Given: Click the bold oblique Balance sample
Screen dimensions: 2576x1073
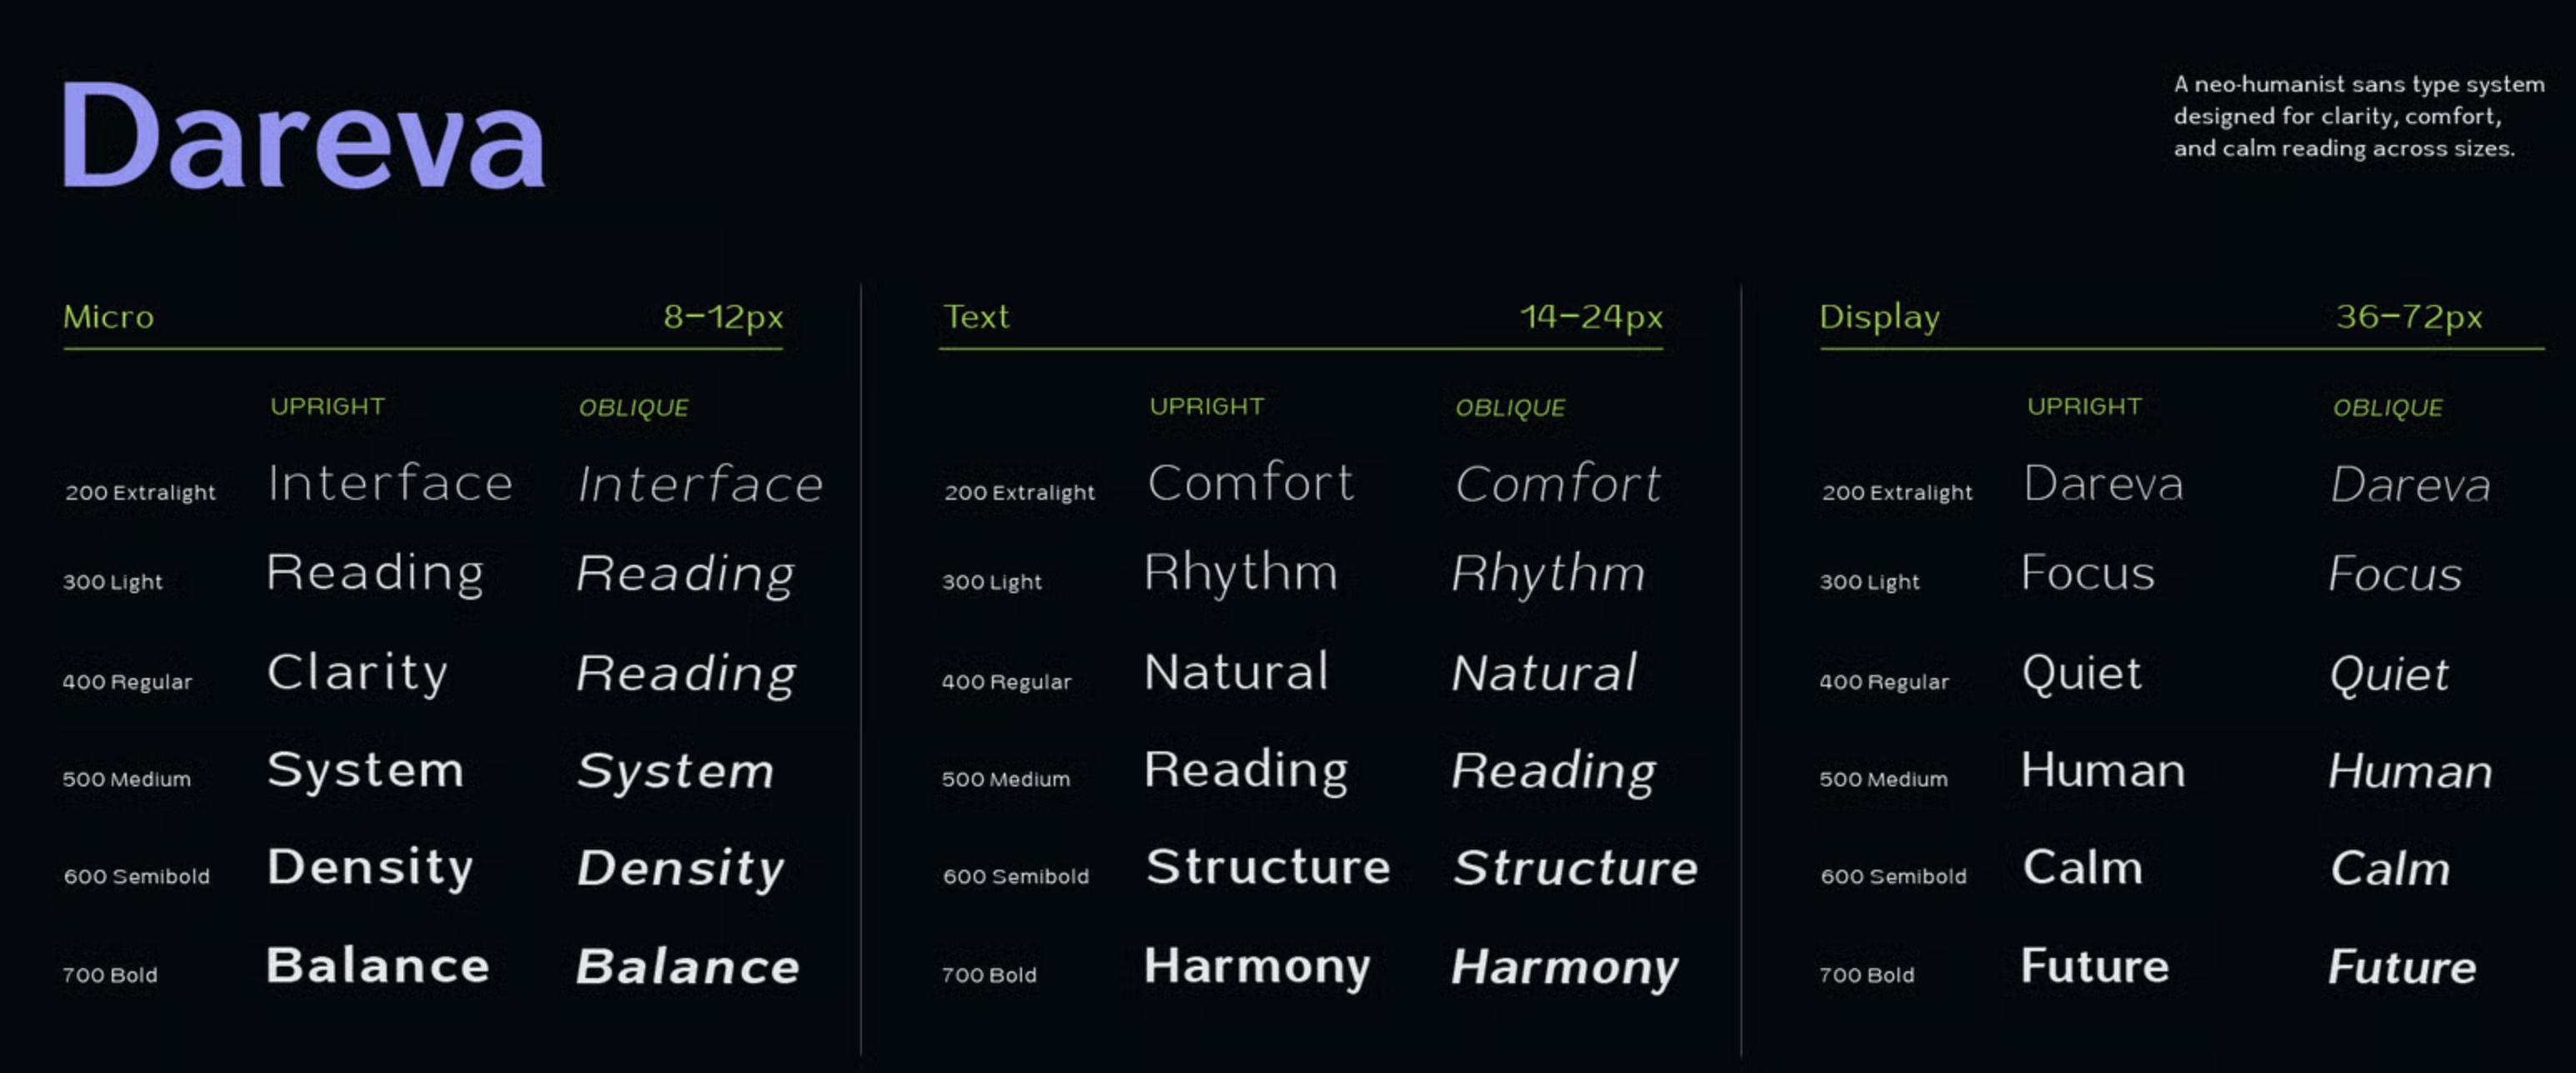Looking at the screenshot, I should [688, 966].
